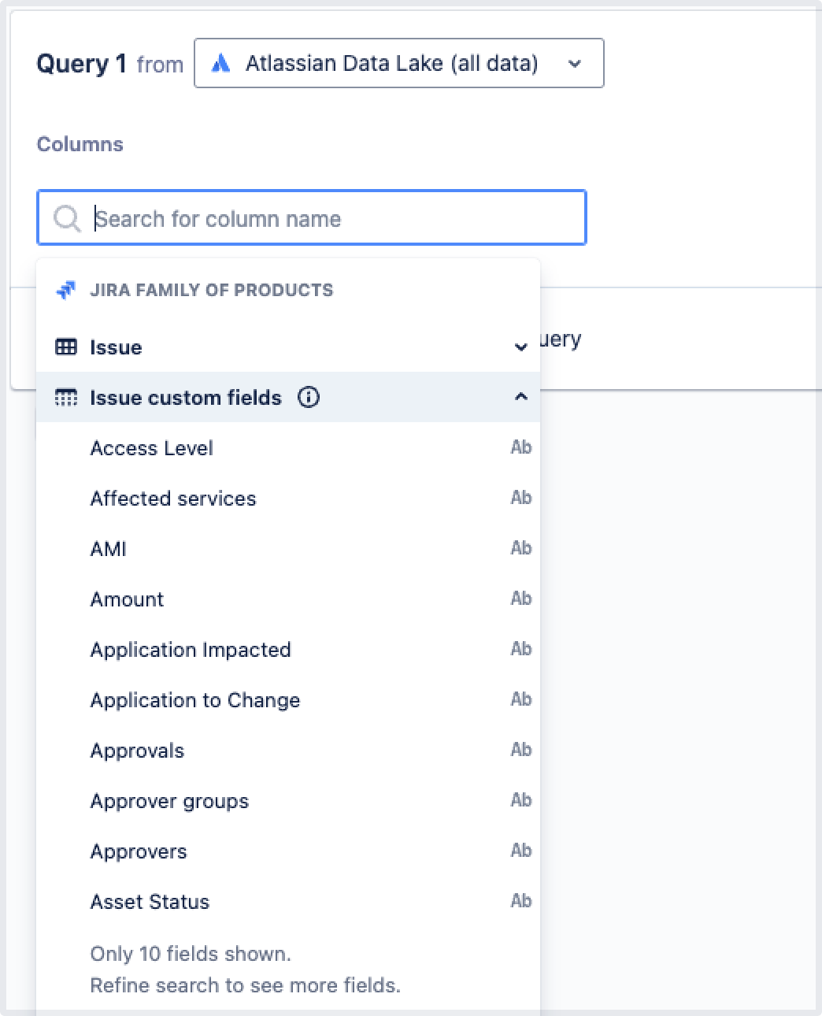Image resolution: width=822 pixels, height=1016 pixels.
Task: Click the Jira family of products icon
Action: point(66,290)
